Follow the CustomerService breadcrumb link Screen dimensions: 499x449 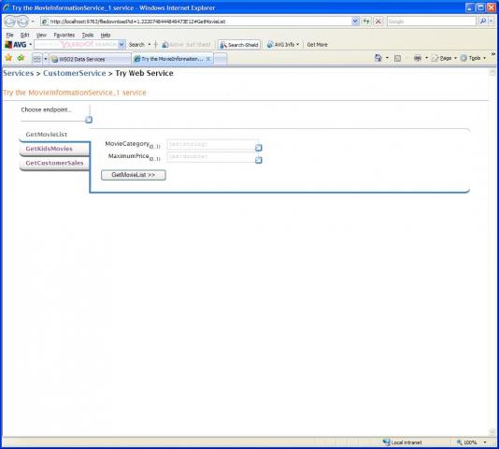[x=74, y=73]
